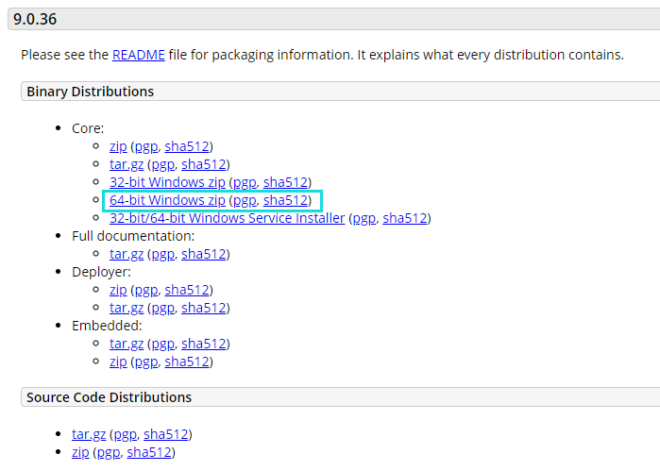
Task: Download the Embedded zip
Action: pyautogui.click(x=118, y=362)
